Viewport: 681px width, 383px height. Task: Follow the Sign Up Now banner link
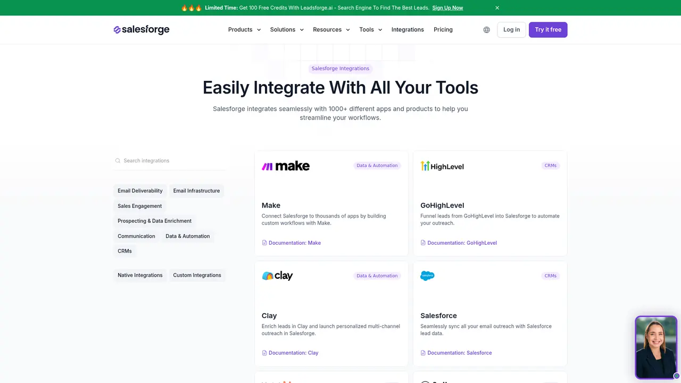coord(447,8)
